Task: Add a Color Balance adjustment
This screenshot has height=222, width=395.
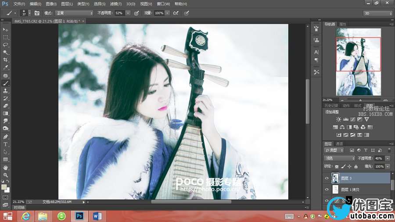Action: point(342,127)
